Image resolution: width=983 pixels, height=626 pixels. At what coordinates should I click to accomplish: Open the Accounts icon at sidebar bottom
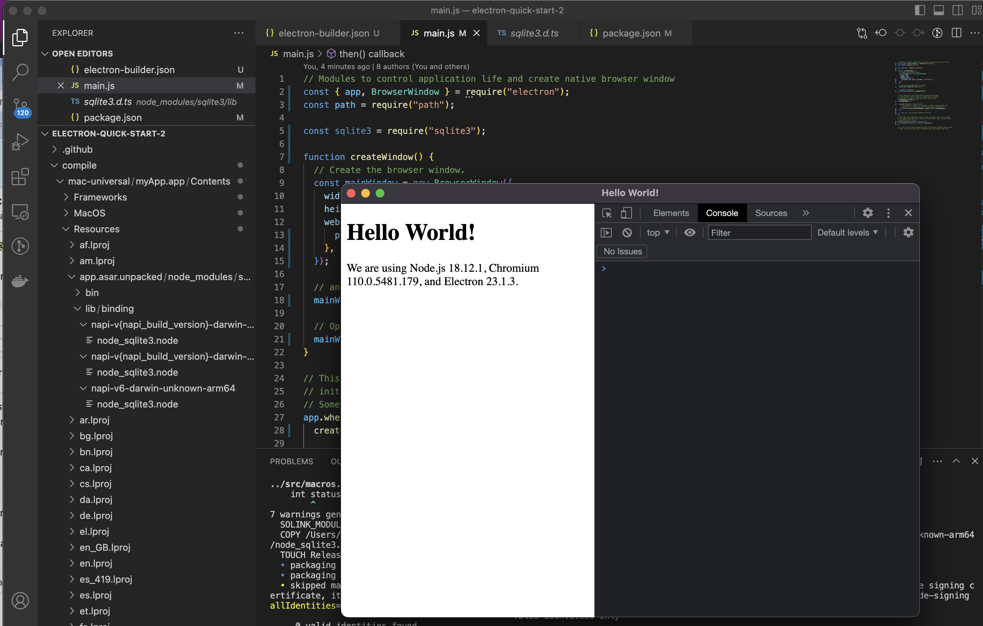point(20,601)
